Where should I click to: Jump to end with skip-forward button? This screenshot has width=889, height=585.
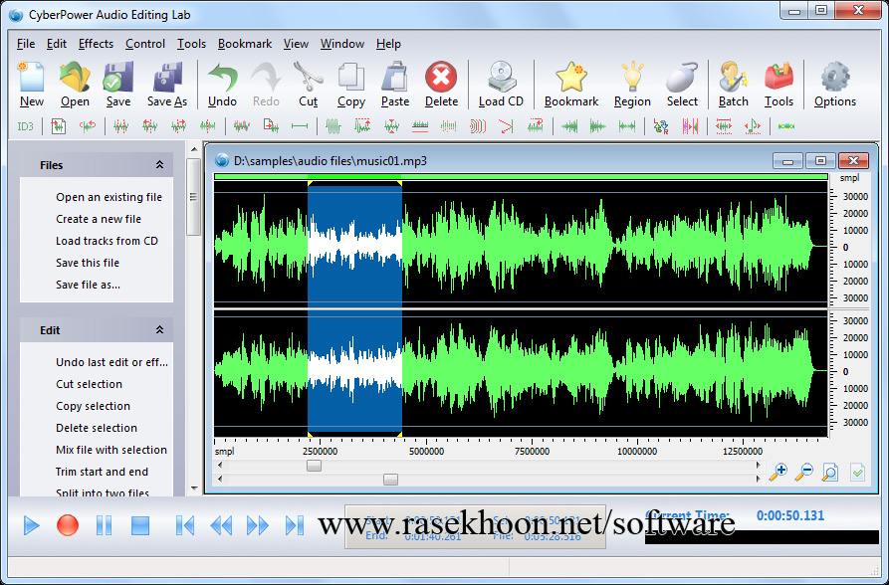295,525
